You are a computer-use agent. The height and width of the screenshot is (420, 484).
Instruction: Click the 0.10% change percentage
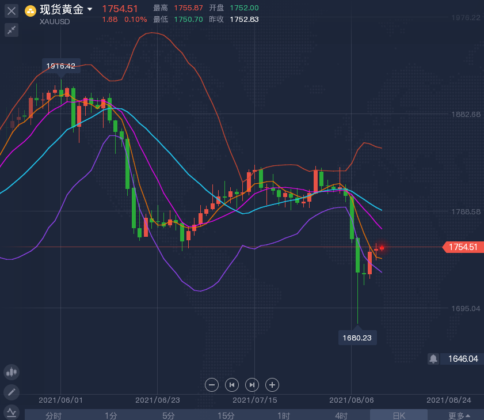135,20
